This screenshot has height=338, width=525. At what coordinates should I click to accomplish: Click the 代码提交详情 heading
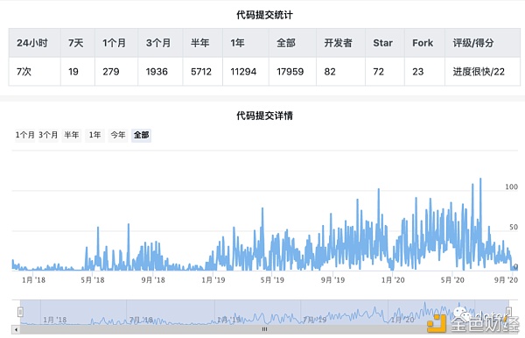coord(264,116)
